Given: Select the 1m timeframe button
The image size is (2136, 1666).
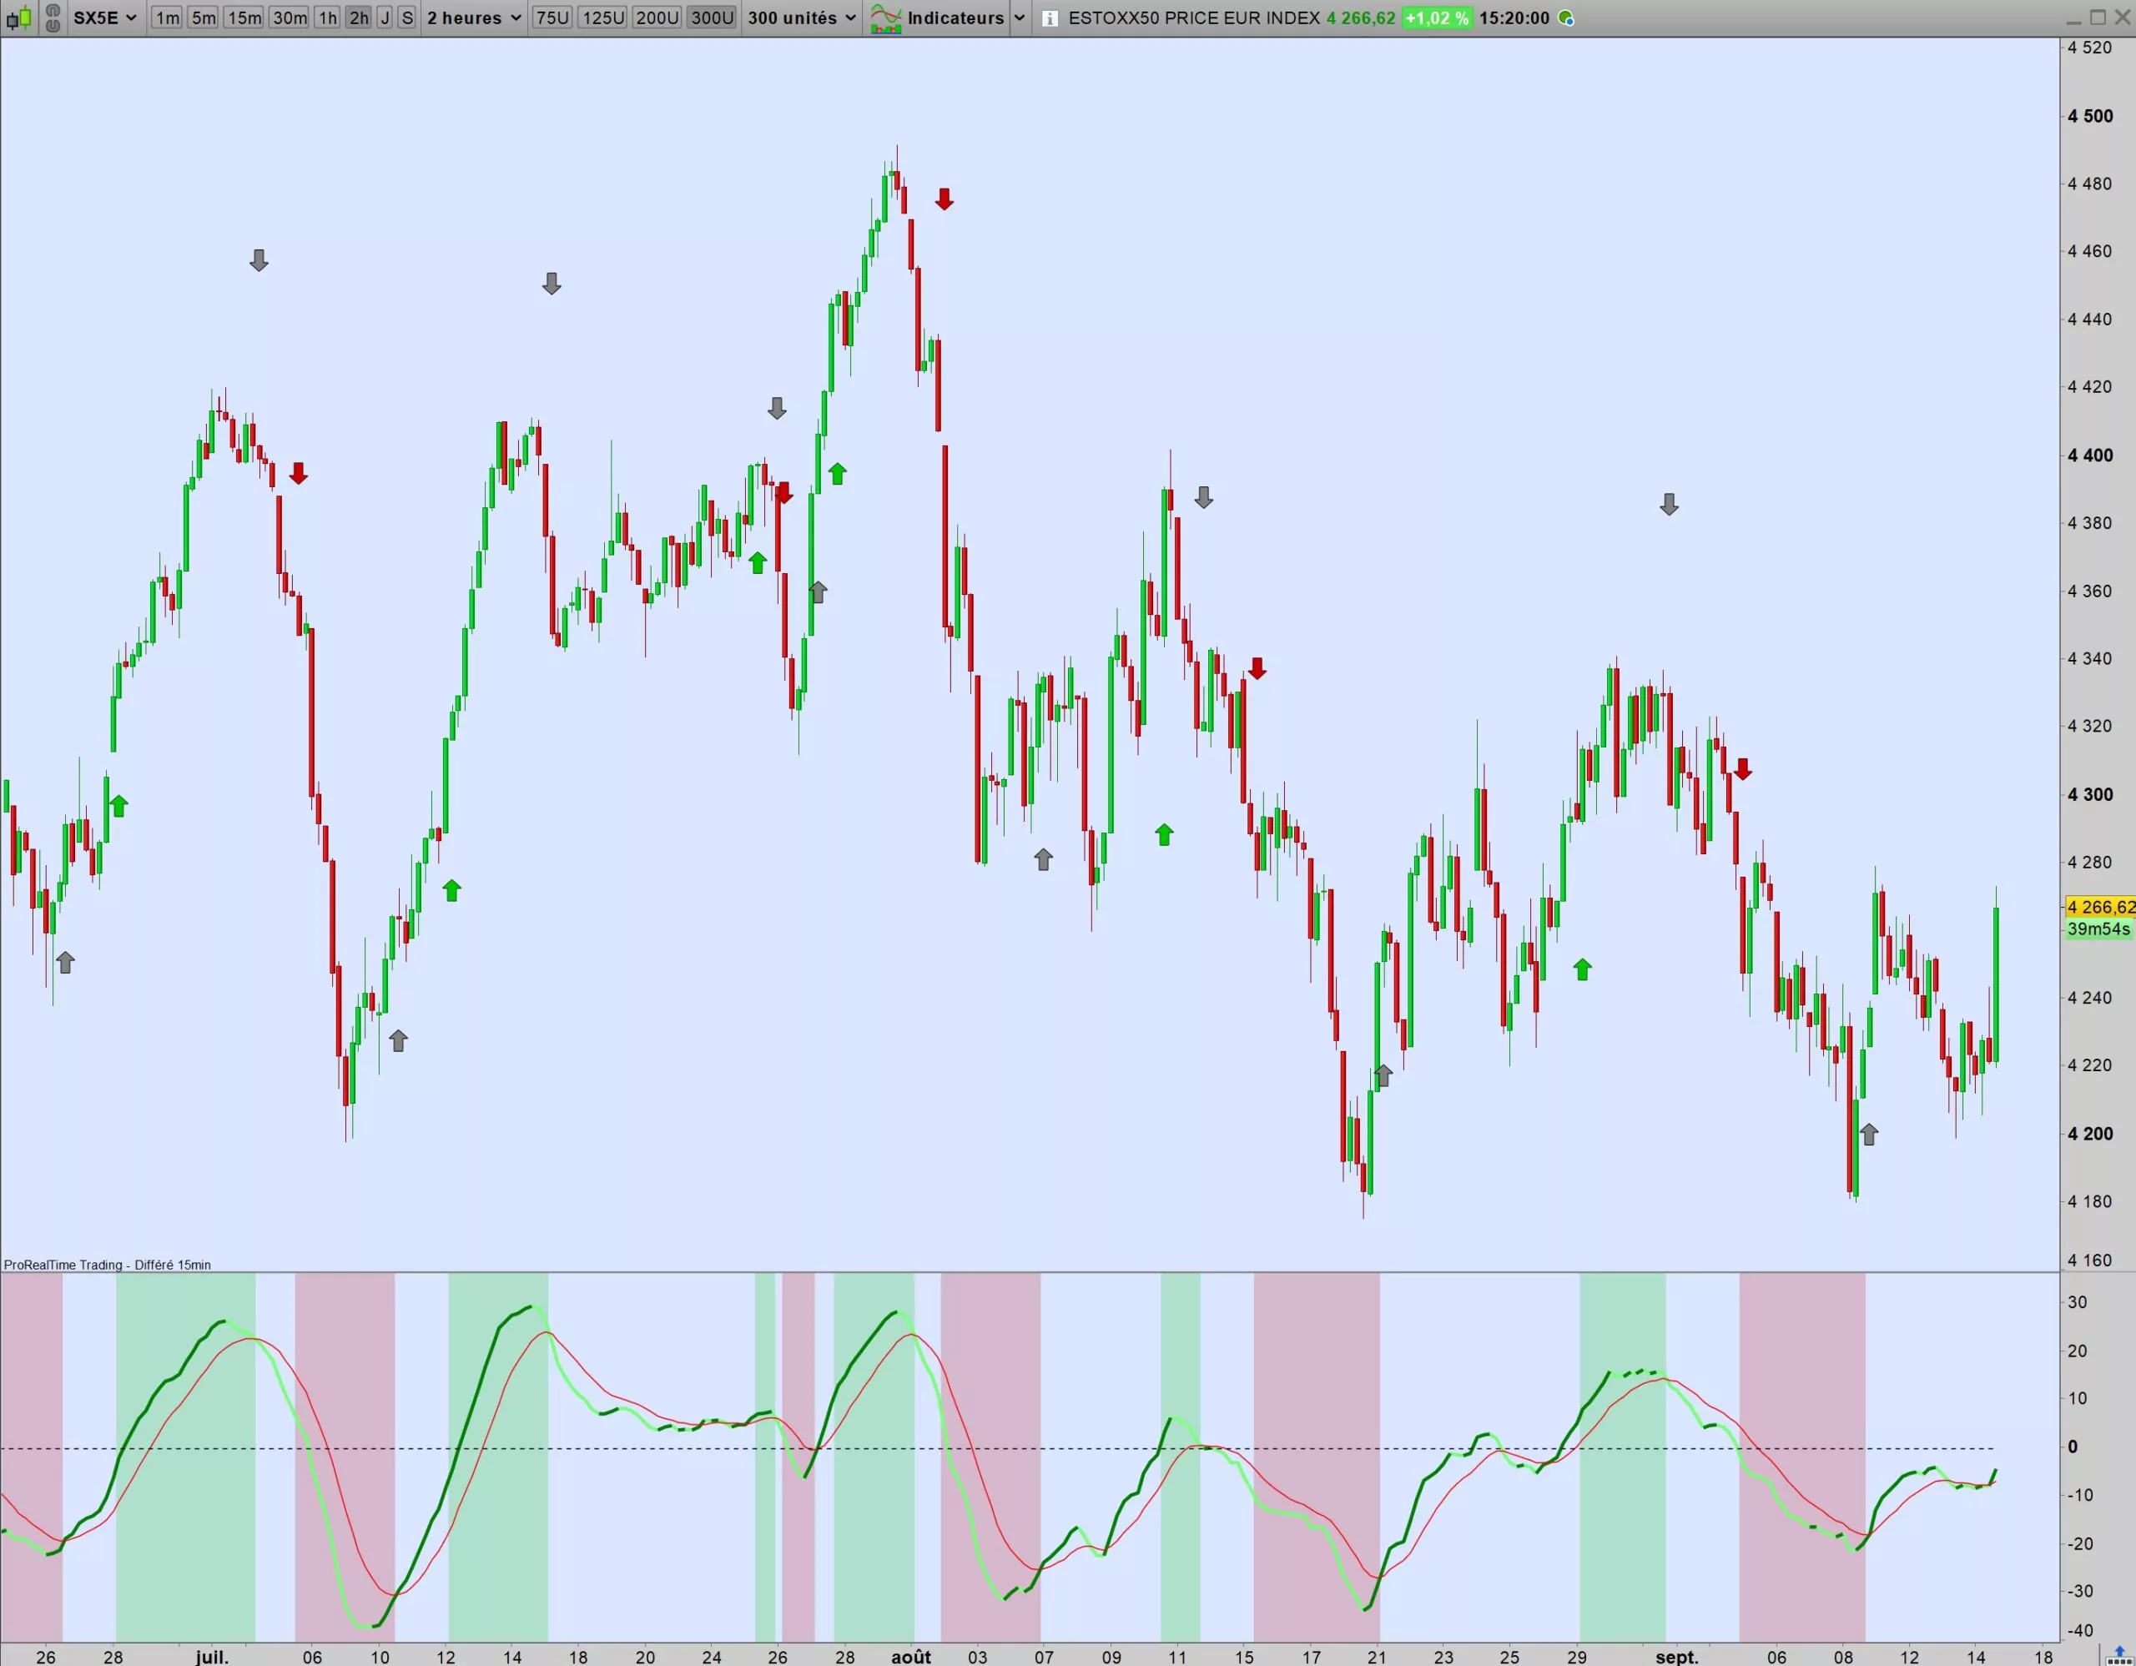Looking at the screenshot, I should (167, 18).
